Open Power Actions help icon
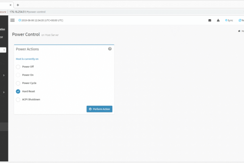Image resolution: width=244 pixels, height=163 pixels. click(x=110, y=49)
